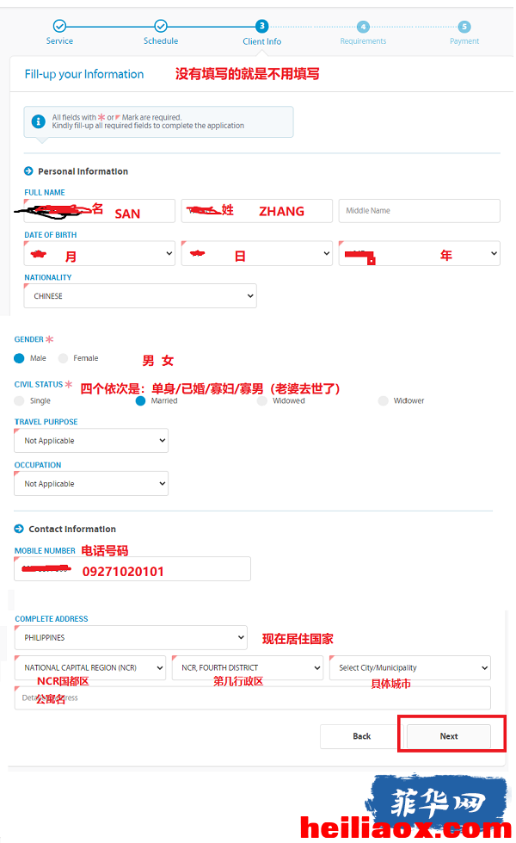Open the Nationality dropdown showing CHINESE

tap(140, 295)
